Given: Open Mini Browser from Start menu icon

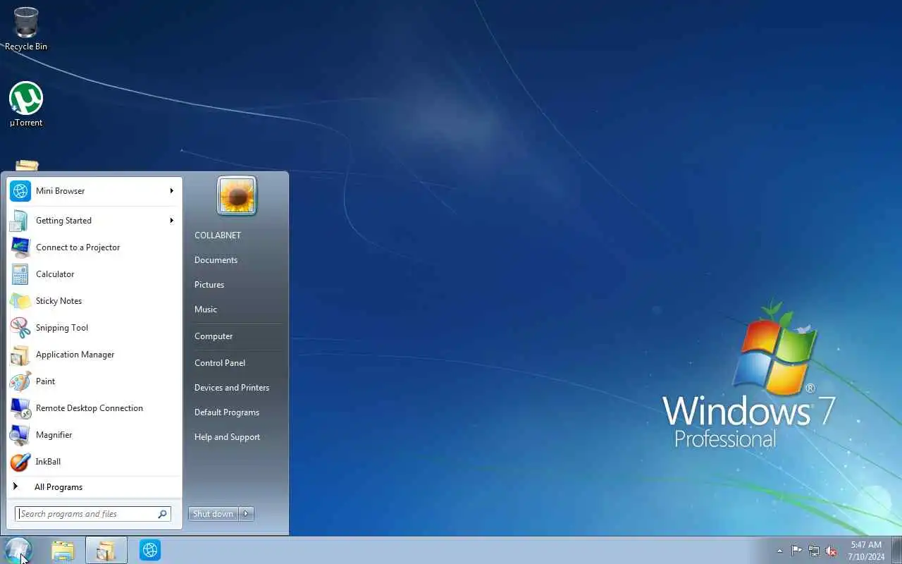Looking at the screenshot, I should coord(20,191).
